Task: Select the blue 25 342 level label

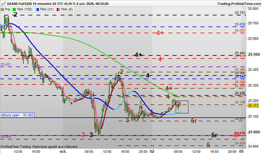Action: tap(240, 76)
